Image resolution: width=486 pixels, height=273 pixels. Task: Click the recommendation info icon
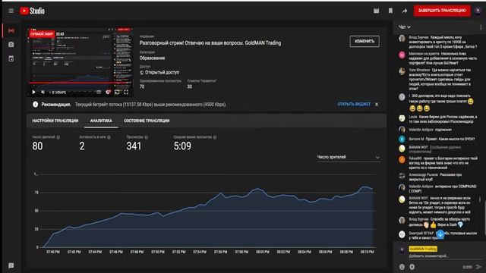(36, 105)
